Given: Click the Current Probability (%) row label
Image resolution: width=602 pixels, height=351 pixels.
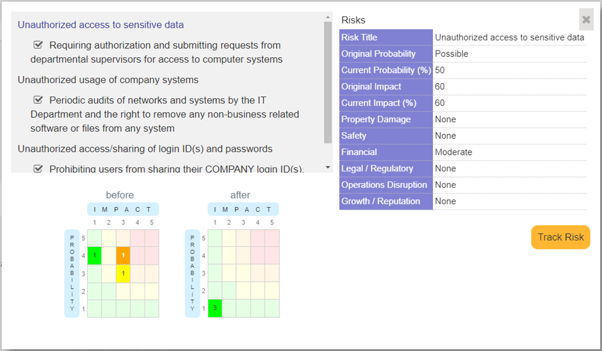Looking at the screenshot, I should (385, 70).
